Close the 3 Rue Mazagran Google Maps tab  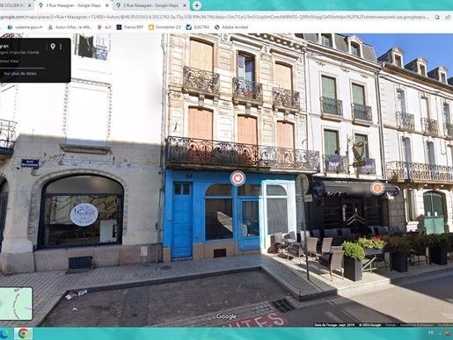(x=107, y=5)
